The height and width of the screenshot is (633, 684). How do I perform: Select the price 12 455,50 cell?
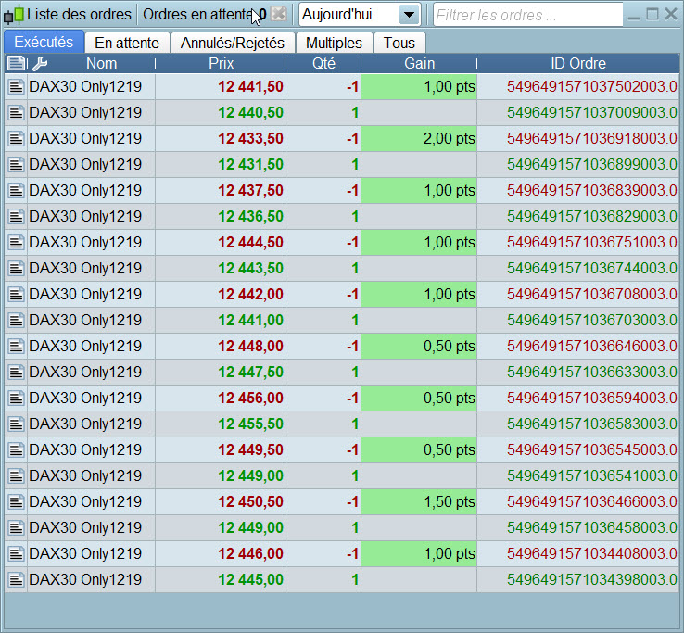coord(221,424)
